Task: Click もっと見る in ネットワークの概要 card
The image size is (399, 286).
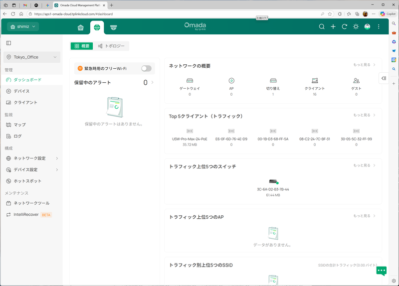Action: click(364, 65)
